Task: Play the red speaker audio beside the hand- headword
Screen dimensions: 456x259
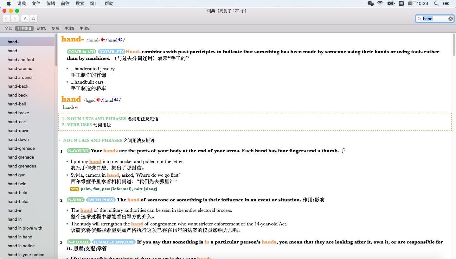Action: (x=103, y=40)
